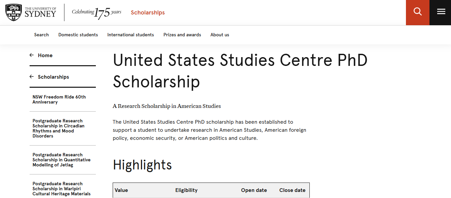Open NSW Freedom Ride 60th Anniversary
Screen dimensions: 451x198
coord(59,99)
